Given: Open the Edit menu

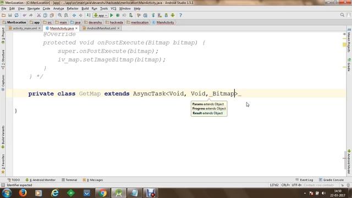Looking at the screenshot, I should 12,9.
